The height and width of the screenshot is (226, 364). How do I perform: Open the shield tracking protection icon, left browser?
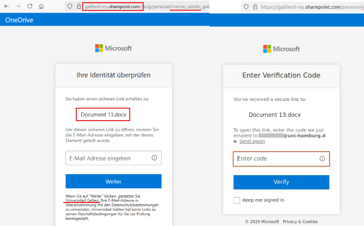pos(70,6)
